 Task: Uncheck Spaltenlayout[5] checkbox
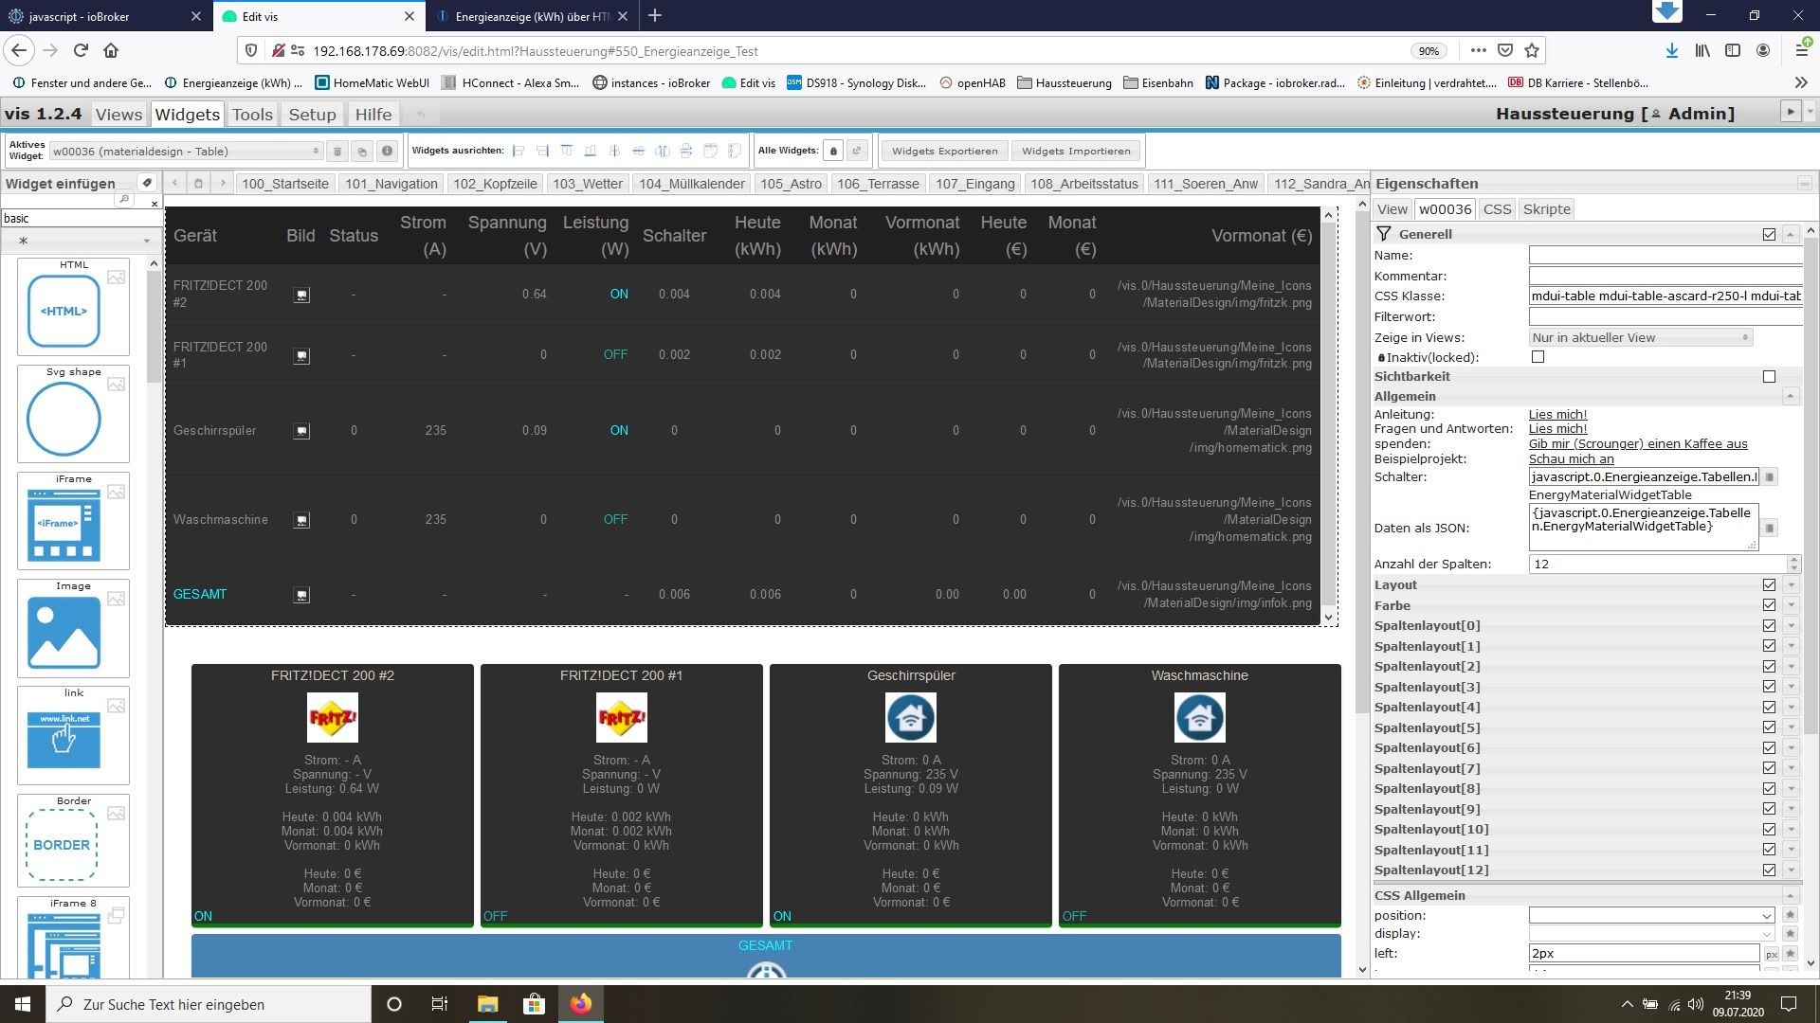pos(1769,727)
